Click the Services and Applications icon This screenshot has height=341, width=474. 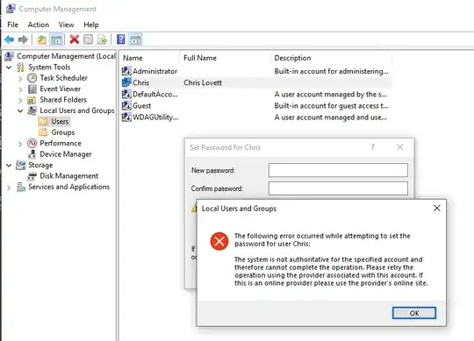[x=21, y=187]
